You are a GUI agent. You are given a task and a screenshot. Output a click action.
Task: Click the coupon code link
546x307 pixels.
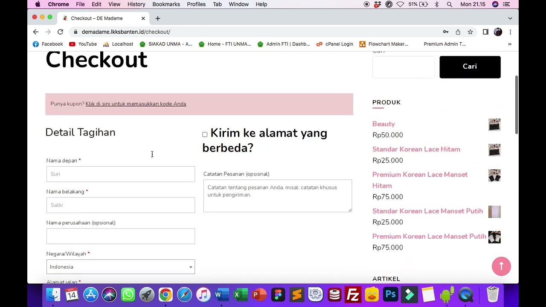point(136,104)
